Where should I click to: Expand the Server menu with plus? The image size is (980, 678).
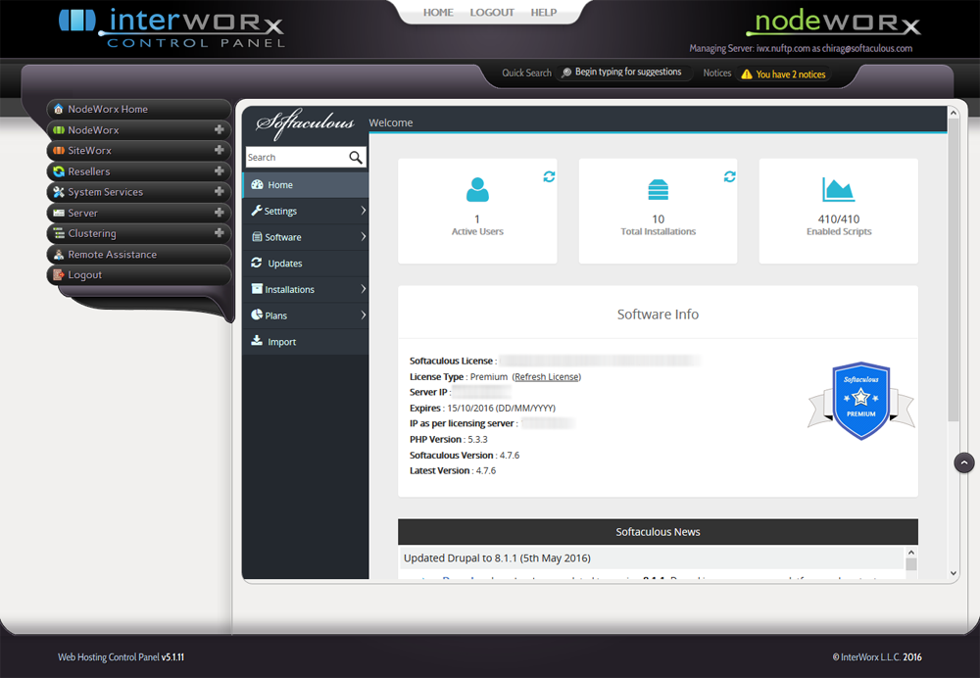219,213
